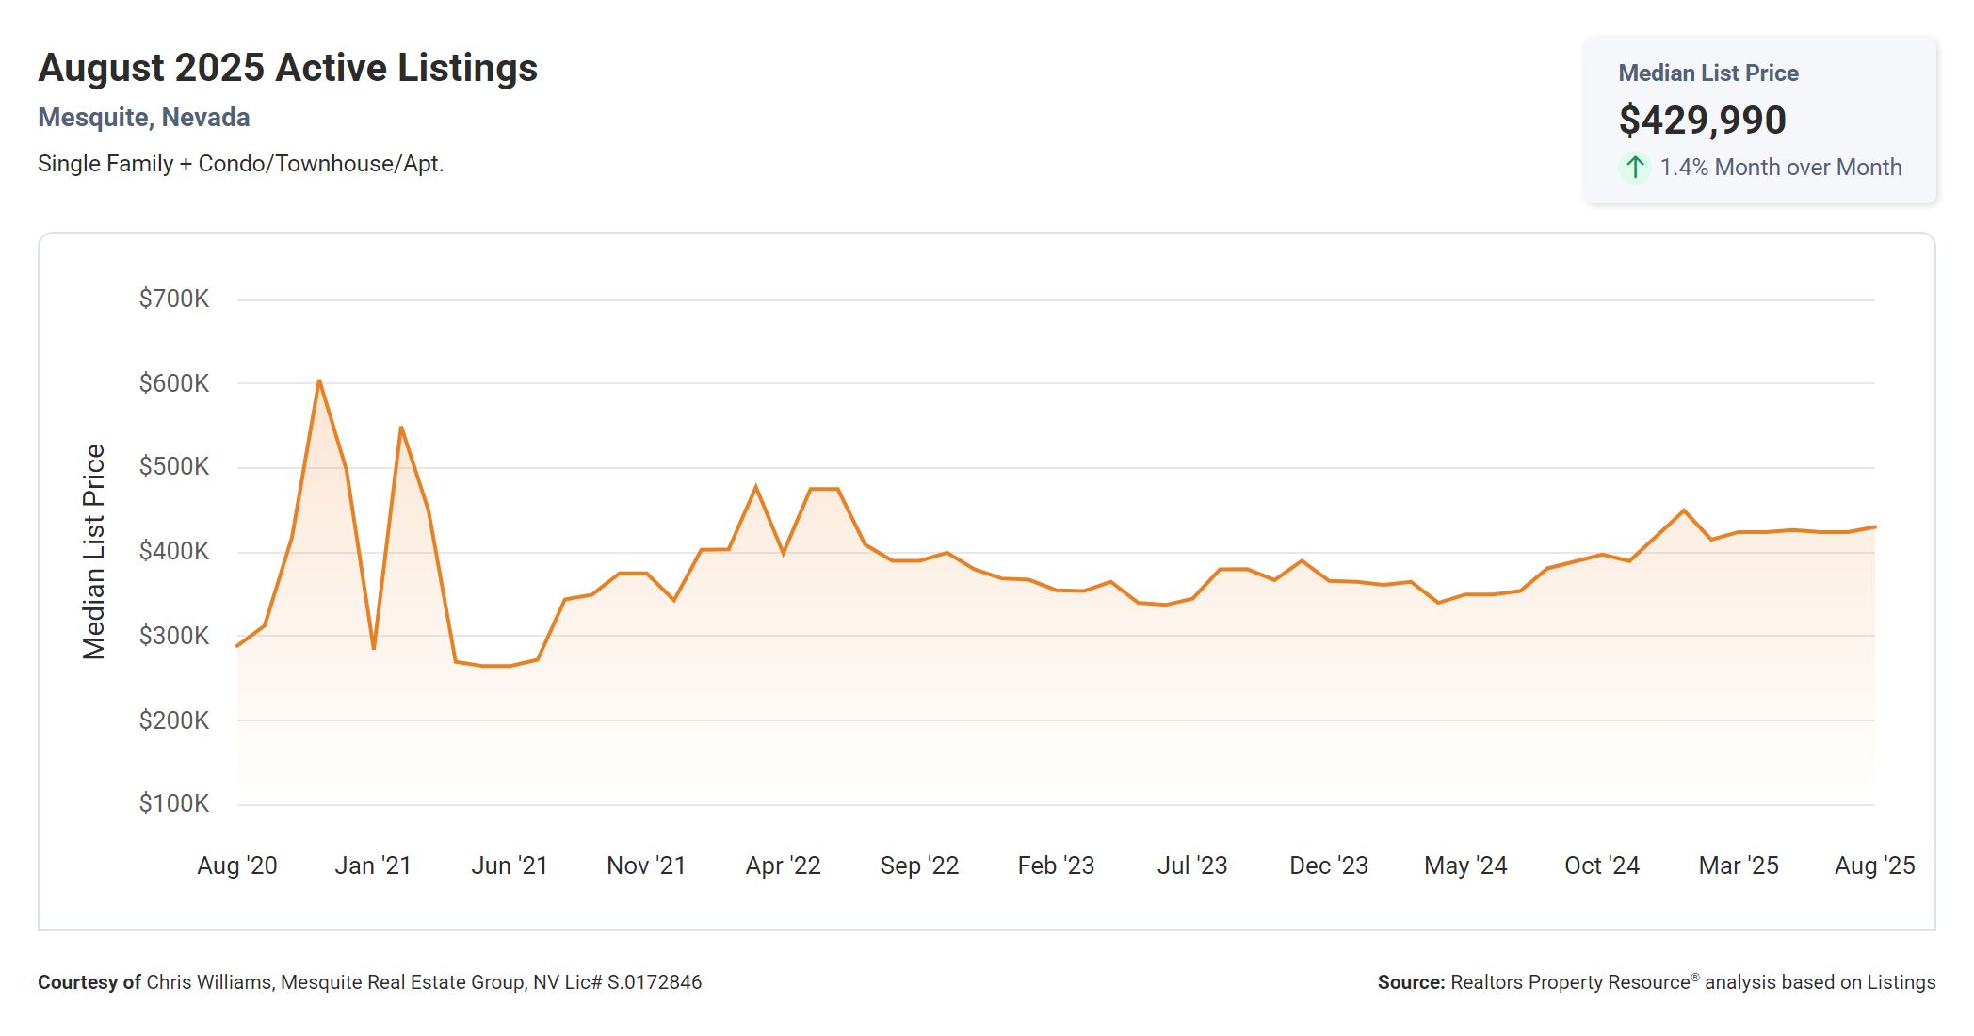Click the Realtors Property Resource source text

click(1656, 982)
